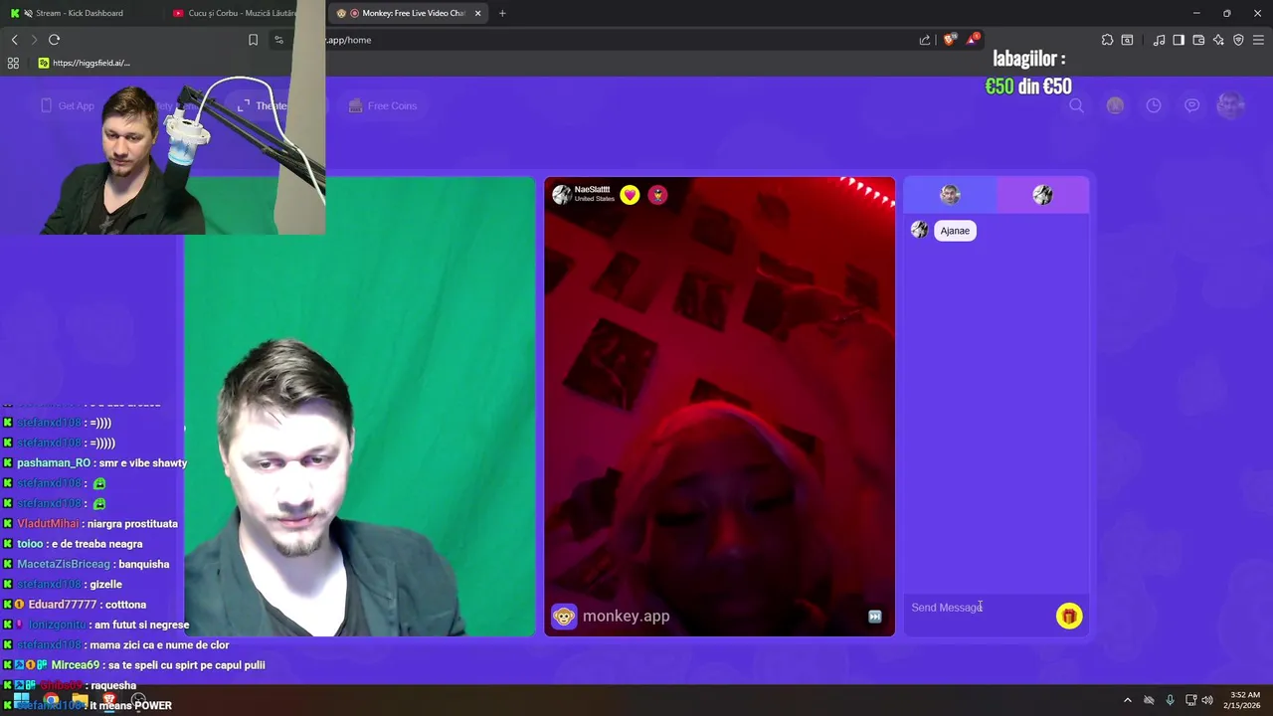This screenshot has height=716, width=1273.
Task: Click the pink badge icon beside the heart
Action: [x=657, y=195]
